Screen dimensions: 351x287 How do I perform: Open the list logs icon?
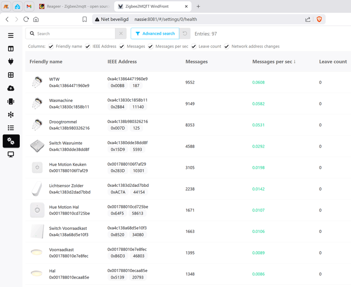tap(11, 128)
